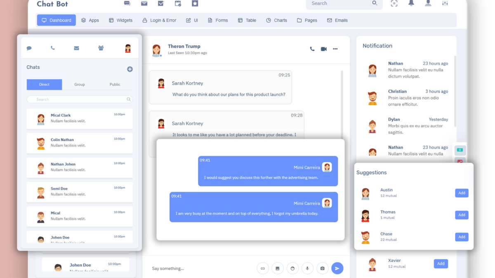The width and height of the screenshot is (495, 278).
Task: Select the microphone icon to record voice message
Action: pyautogui.click(x=307, y=268)
